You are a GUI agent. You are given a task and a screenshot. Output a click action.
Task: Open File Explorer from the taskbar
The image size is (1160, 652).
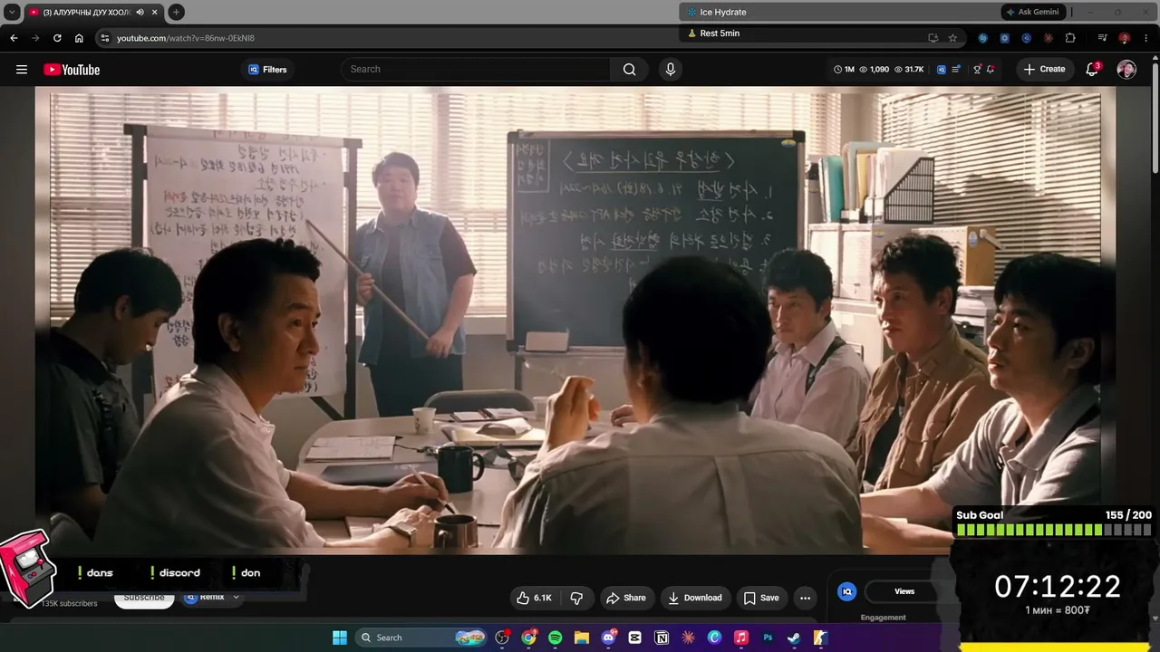[582, 638]
